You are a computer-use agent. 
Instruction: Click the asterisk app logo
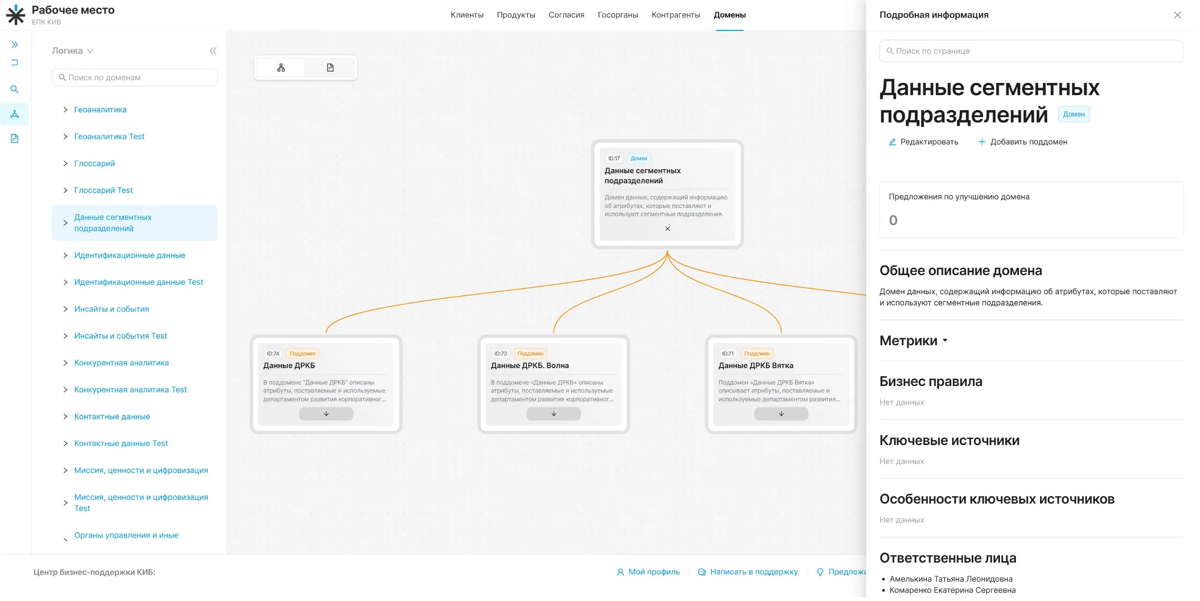[x=15, y=15]
